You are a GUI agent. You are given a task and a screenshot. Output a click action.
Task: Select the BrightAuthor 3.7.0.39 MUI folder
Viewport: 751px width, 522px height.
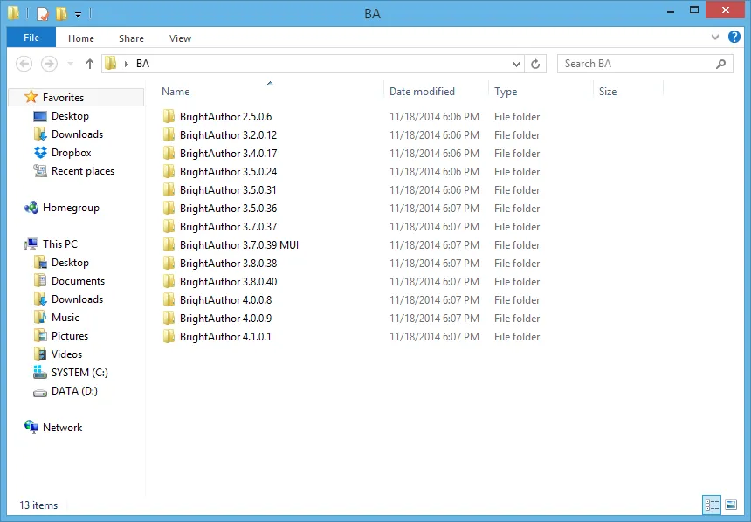(239, 245)
